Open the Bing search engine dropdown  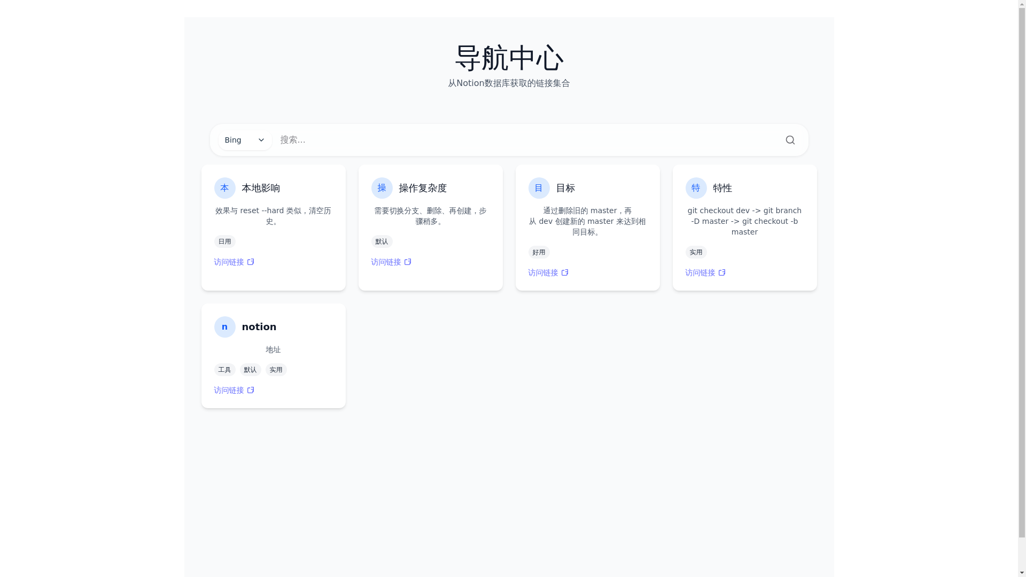click(245, 140)
